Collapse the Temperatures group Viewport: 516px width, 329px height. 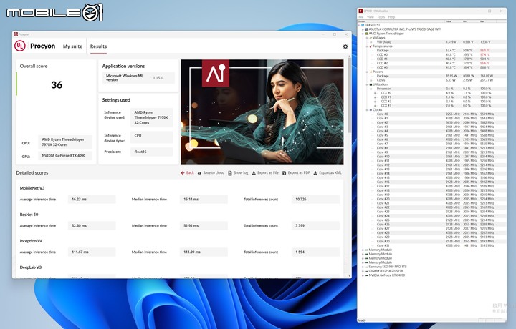pos(367,46)
